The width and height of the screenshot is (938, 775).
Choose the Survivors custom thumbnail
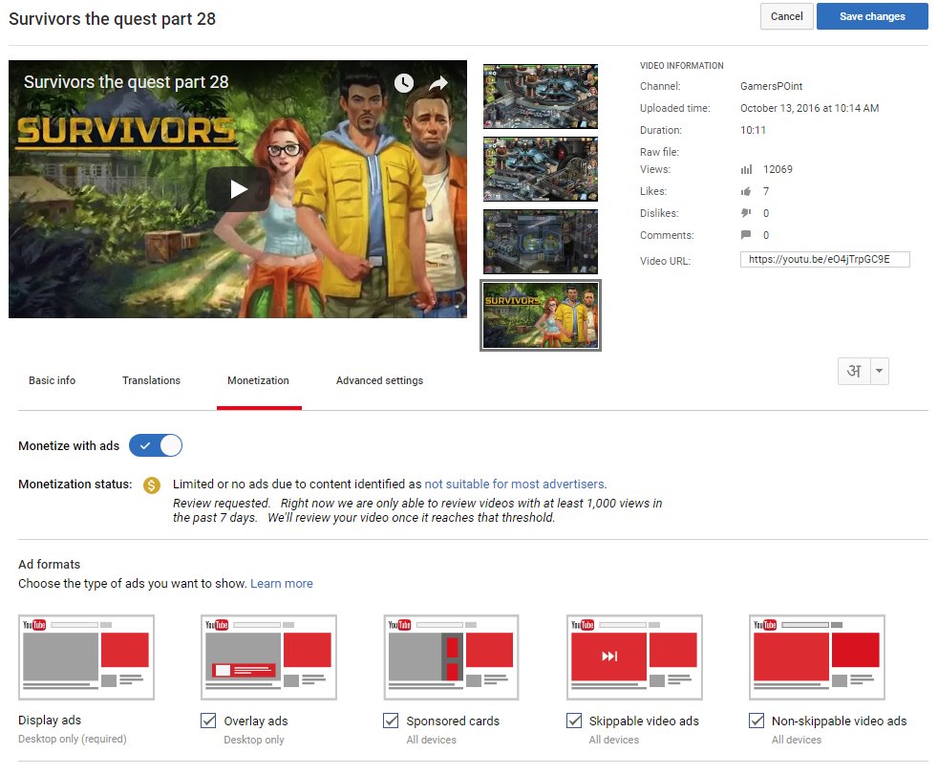(541, 315)
